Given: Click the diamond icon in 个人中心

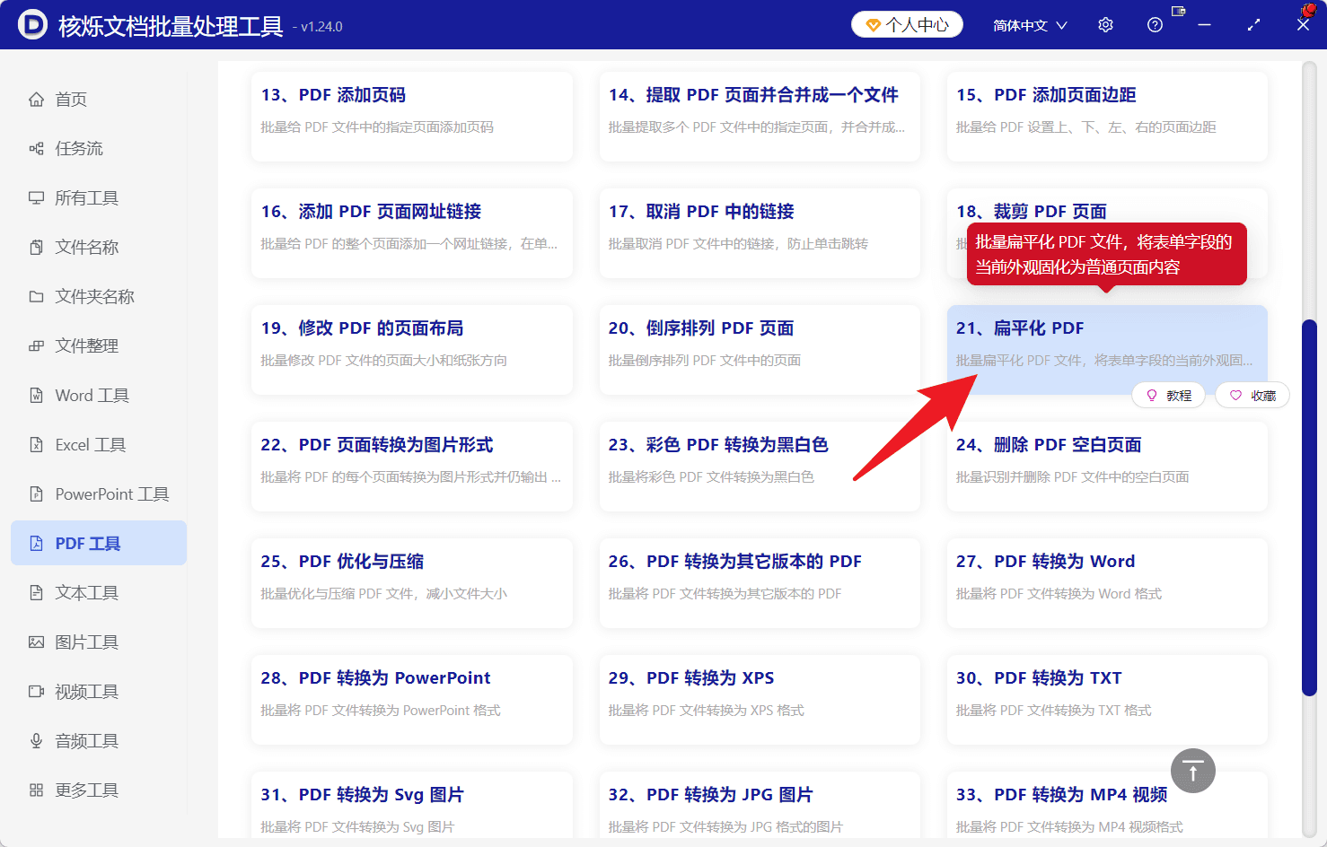Looking at the screenshot, I should (x=873, y=25).
